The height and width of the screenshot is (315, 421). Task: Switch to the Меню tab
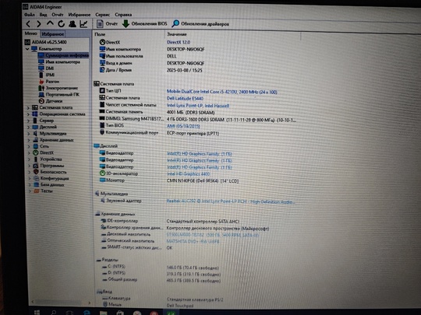click(x=31, y=33)
